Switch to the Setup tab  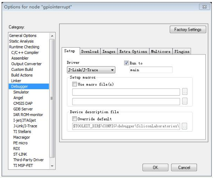click(70, 51)
